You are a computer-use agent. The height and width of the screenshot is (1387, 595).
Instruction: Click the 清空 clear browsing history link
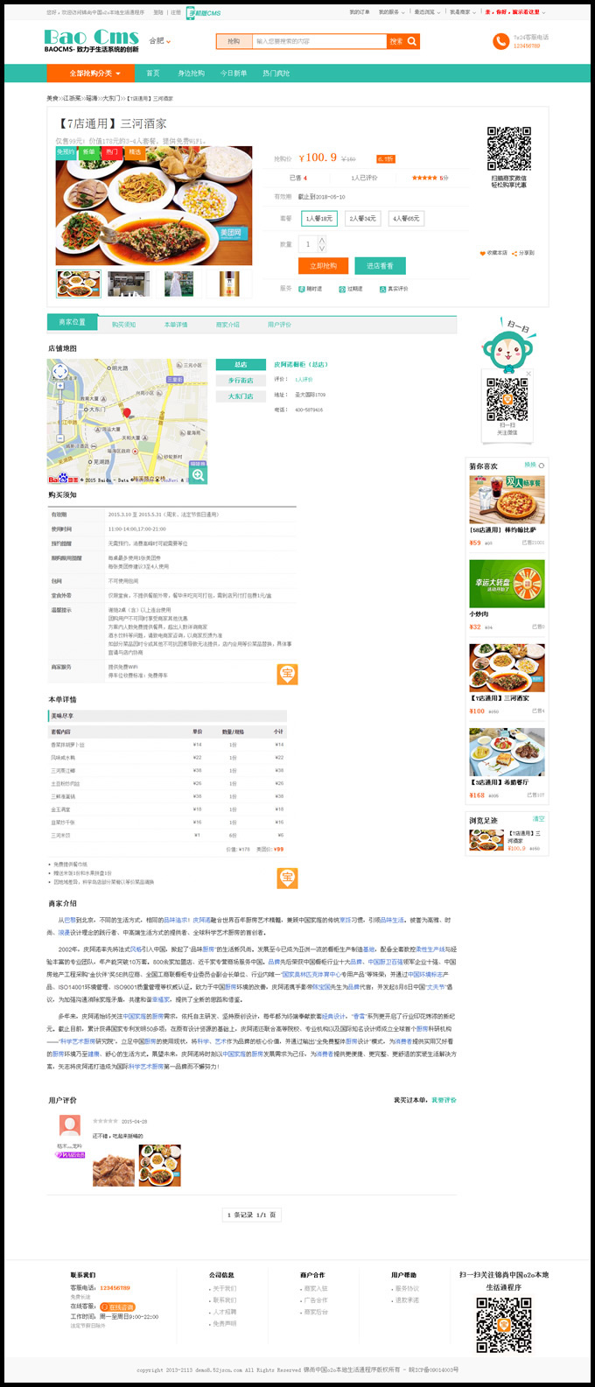(539, 819)
